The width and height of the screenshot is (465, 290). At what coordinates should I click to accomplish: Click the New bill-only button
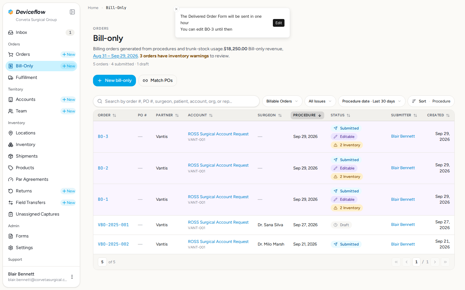114,81
